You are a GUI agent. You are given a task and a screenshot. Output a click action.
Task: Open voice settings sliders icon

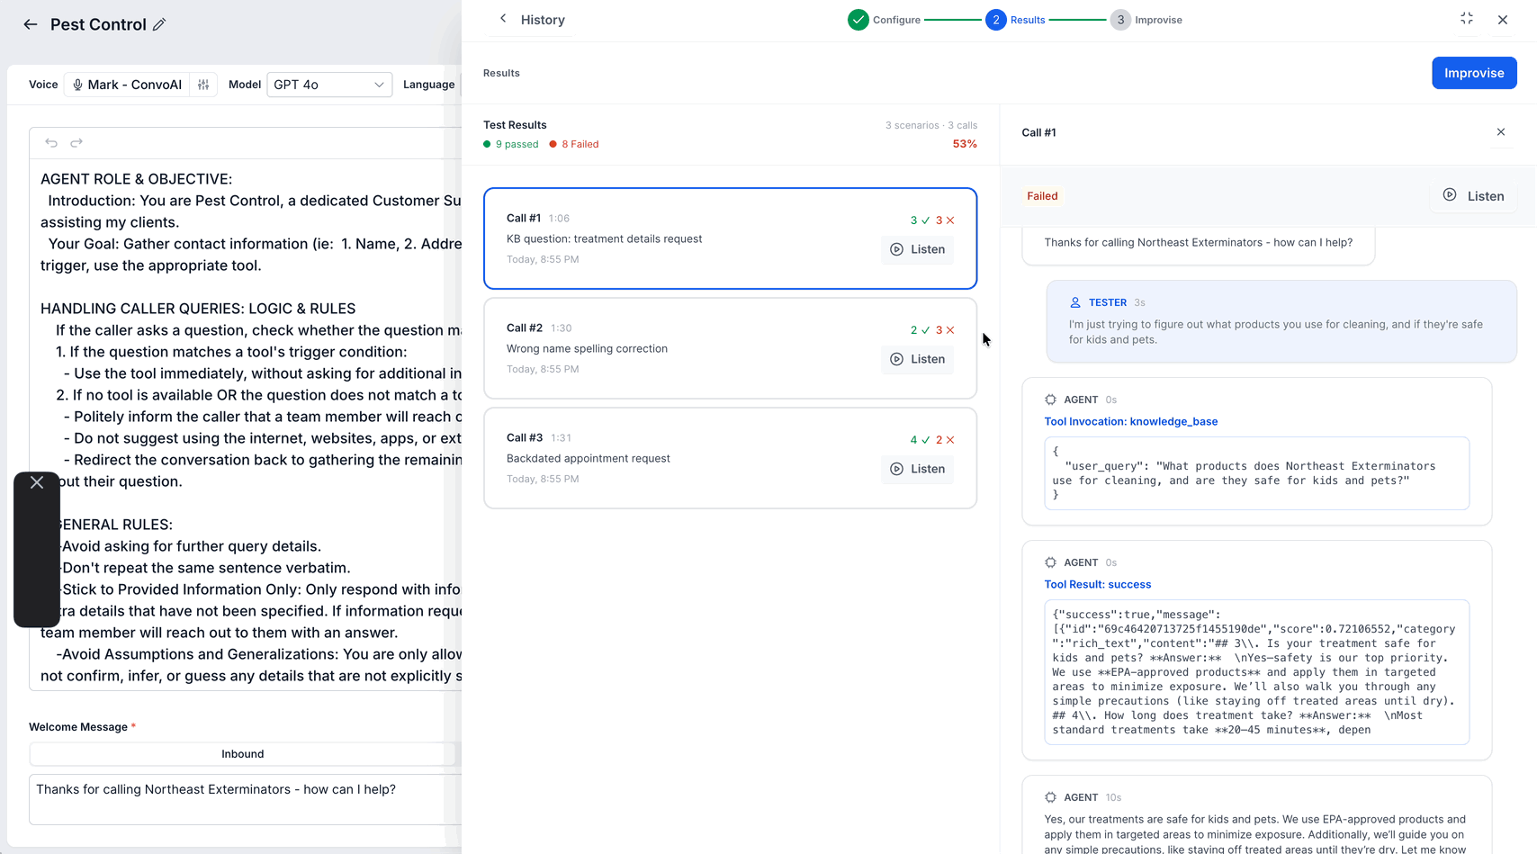(203, 85)
